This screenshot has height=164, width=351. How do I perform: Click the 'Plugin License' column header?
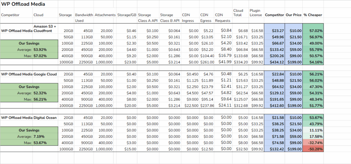256,13
